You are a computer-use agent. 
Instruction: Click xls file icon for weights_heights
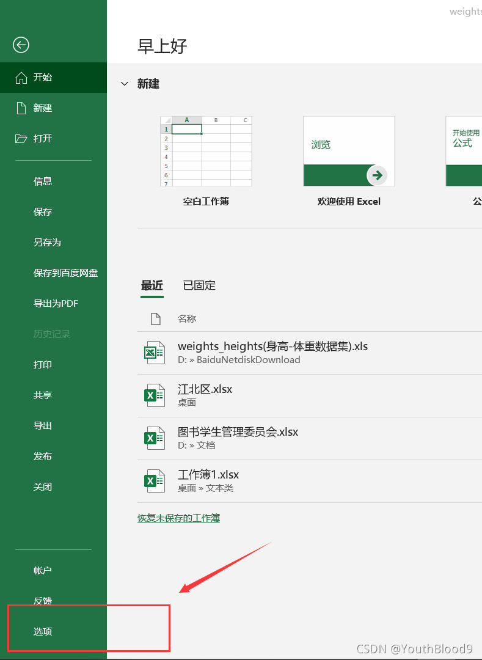(155, 353)
